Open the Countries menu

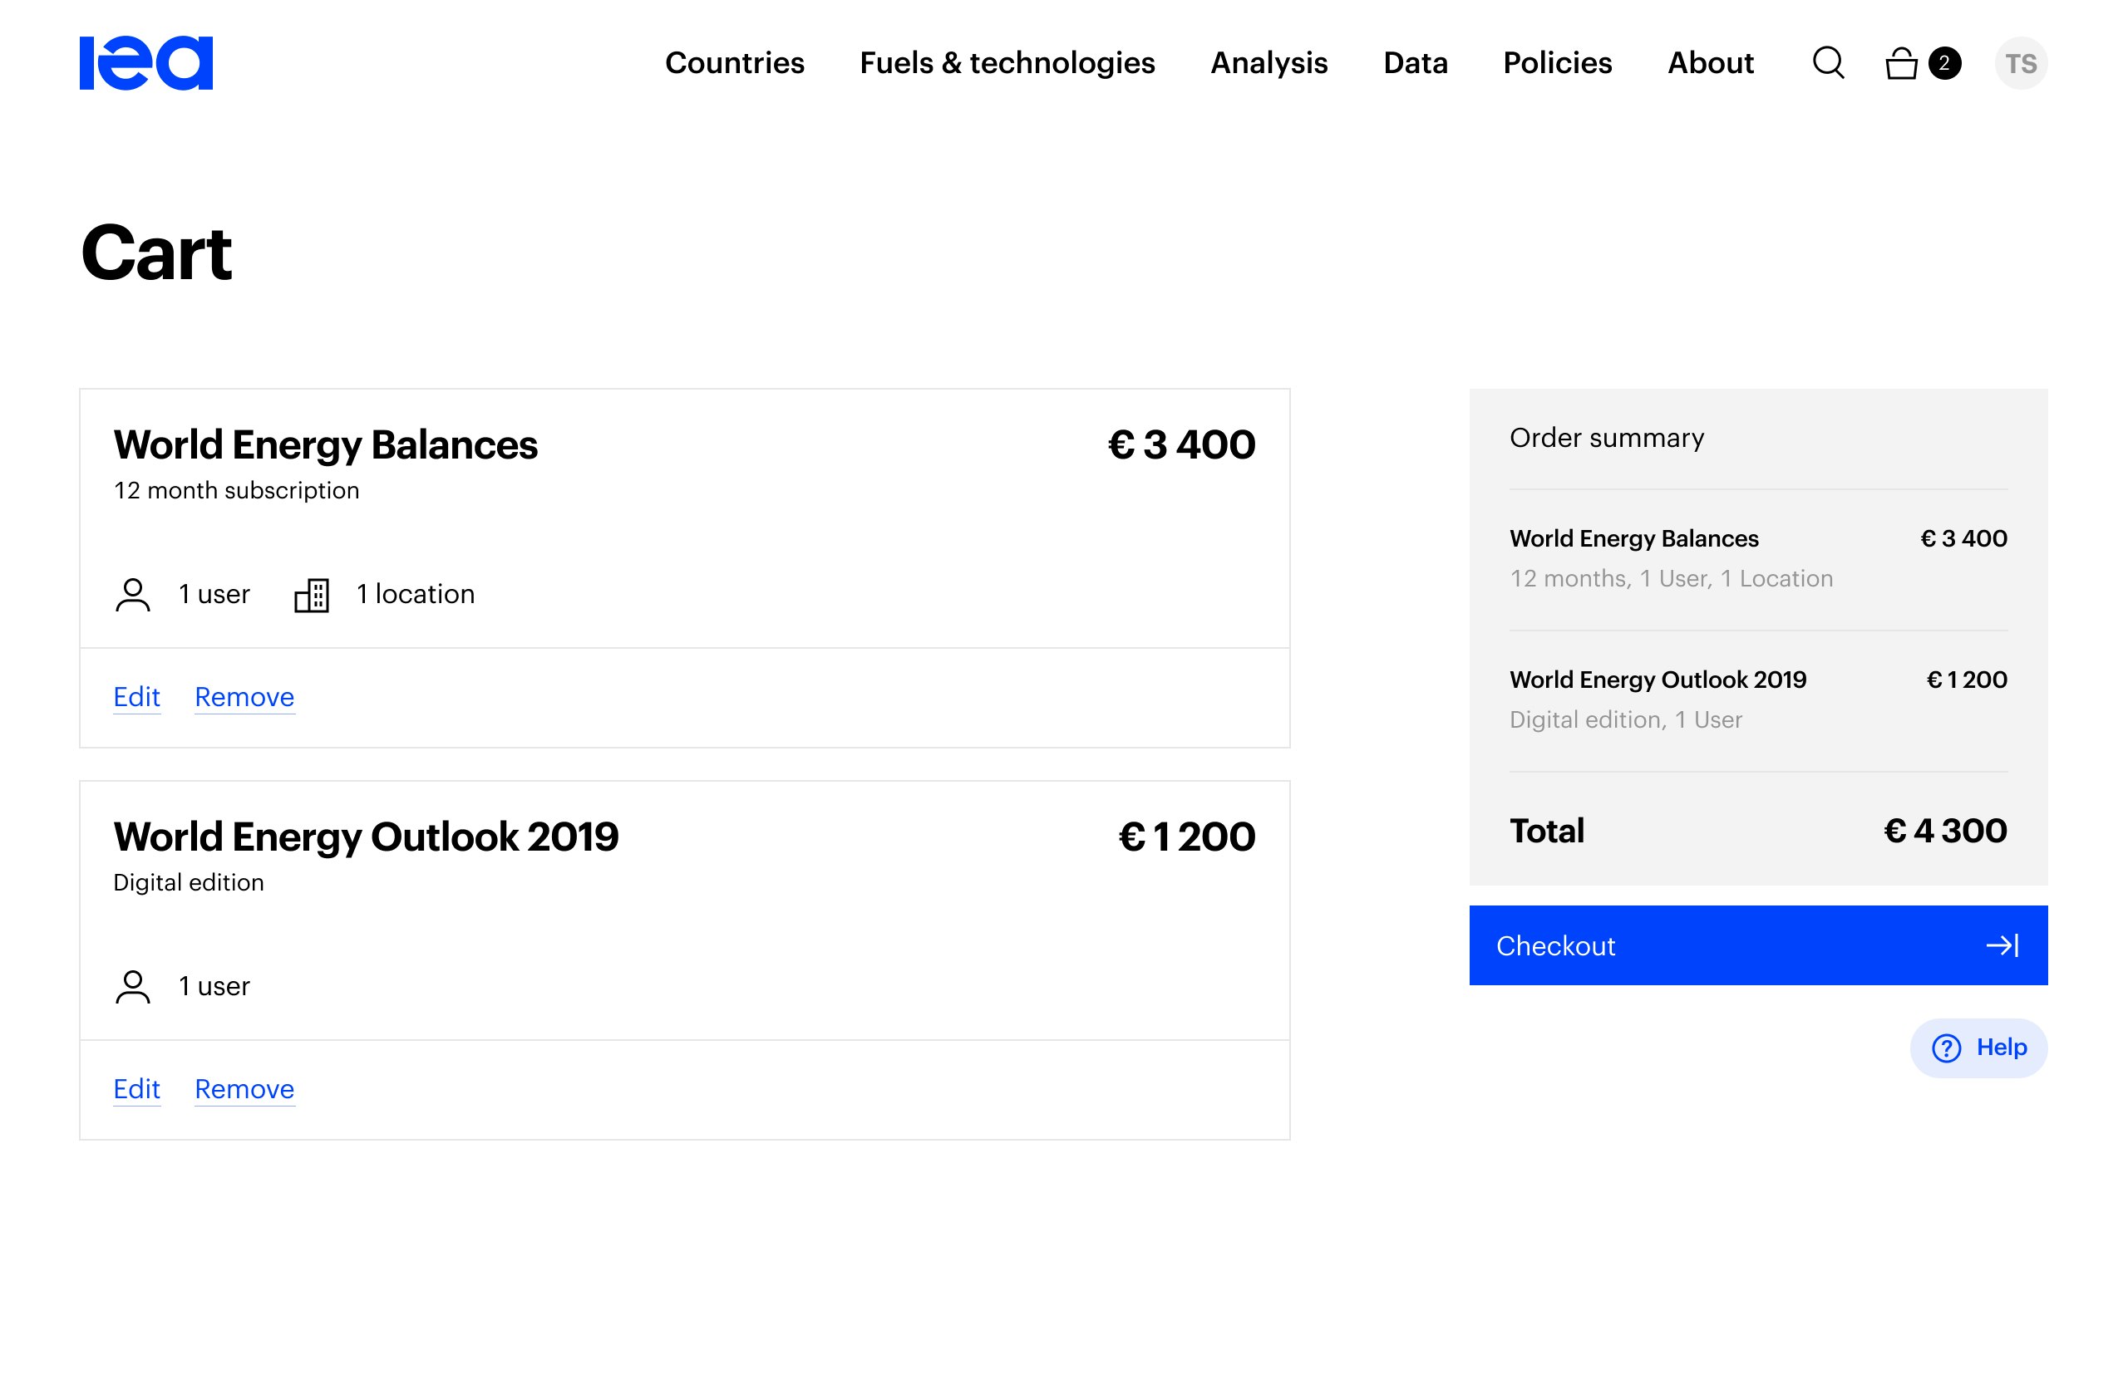734,63
